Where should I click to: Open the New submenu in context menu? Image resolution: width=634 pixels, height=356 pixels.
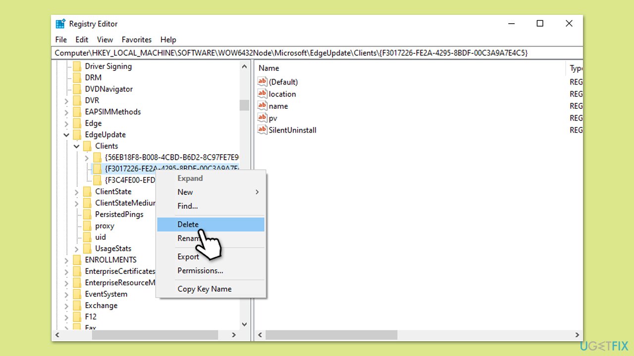211,192
